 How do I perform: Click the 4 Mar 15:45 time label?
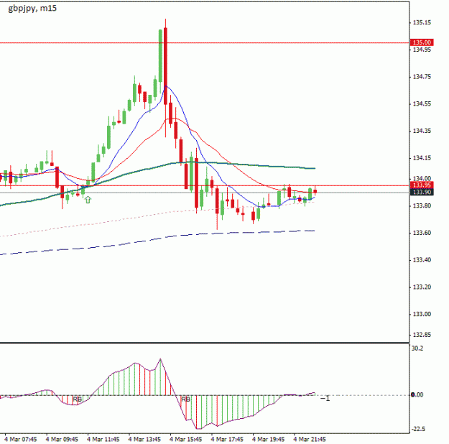186,439
